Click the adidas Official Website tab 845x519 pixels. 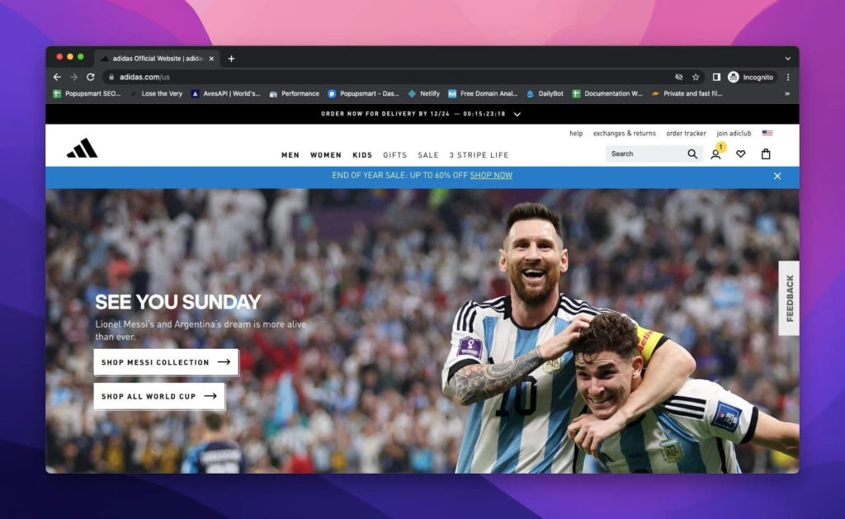pos(158,59)
